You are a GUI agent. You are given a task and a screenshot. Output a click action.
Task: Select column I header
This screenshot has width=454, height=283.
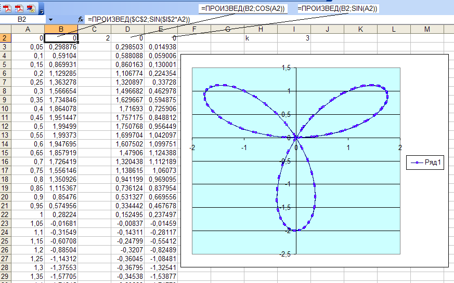pyautogui.click(x=294, y=29)
